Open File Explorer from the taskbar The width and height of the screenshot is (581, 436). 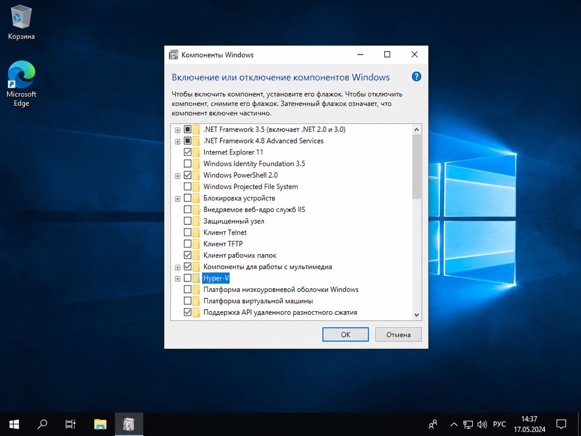click(100, 424)
